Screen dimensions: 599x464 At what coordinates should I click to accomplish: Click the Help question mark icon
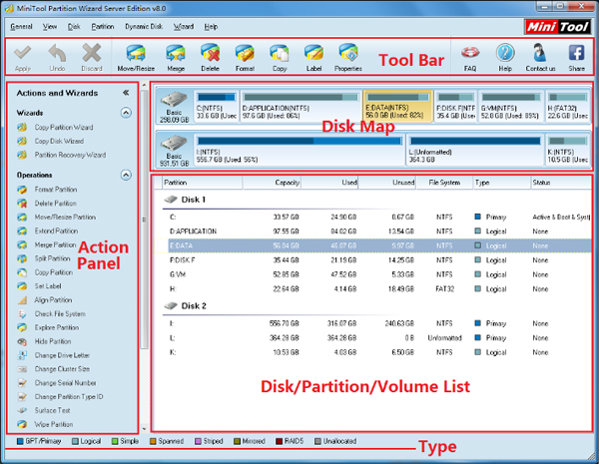pyautogui.click(x=505, y=53)
